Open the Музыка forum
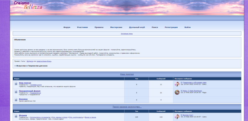Screen dimensions: 248x121 (23, 115)
